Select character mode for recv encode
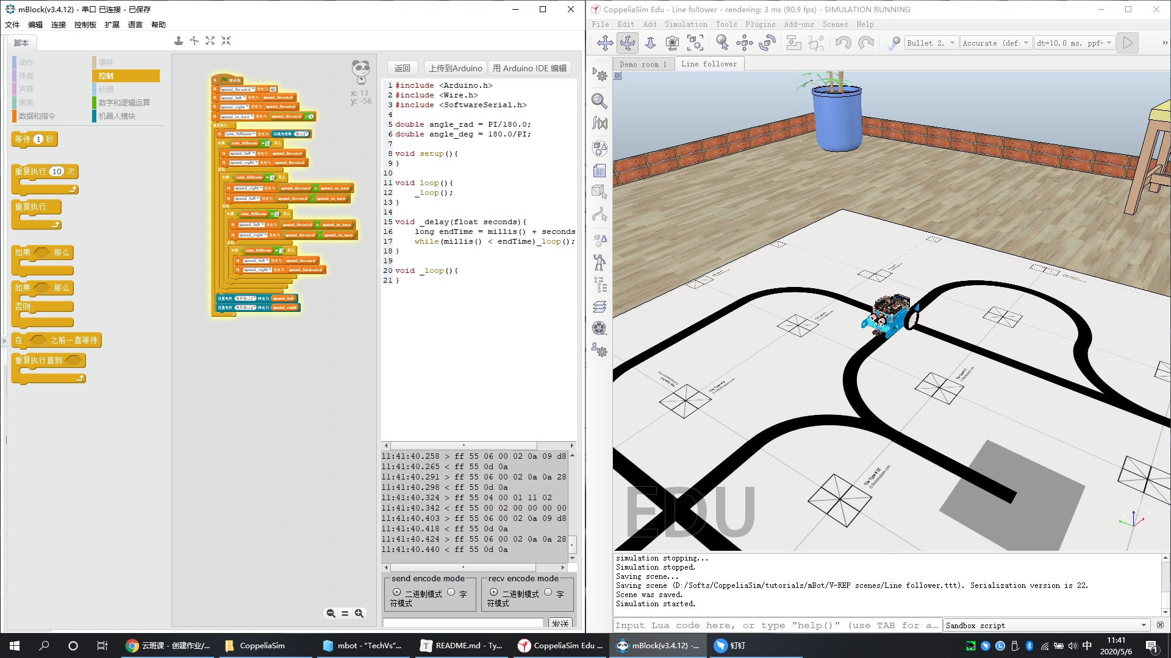 (x=548, y=592)
